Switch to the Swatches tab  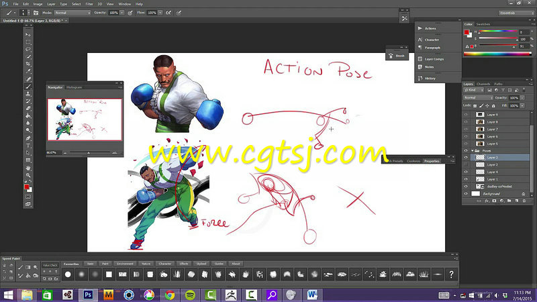coord(483,24)
